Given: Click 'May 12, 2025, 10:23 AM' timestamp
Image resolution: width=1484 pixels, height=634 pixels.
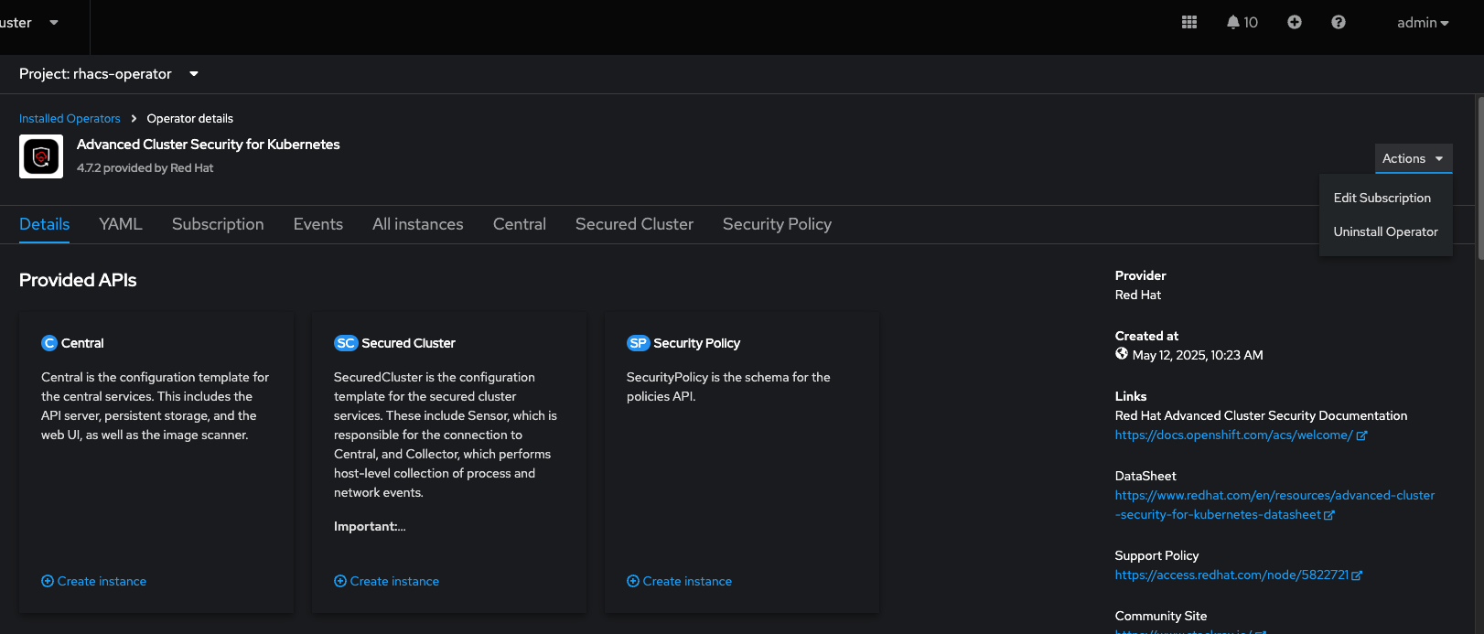Looking at the screenshot, I should click(1198, 355).
